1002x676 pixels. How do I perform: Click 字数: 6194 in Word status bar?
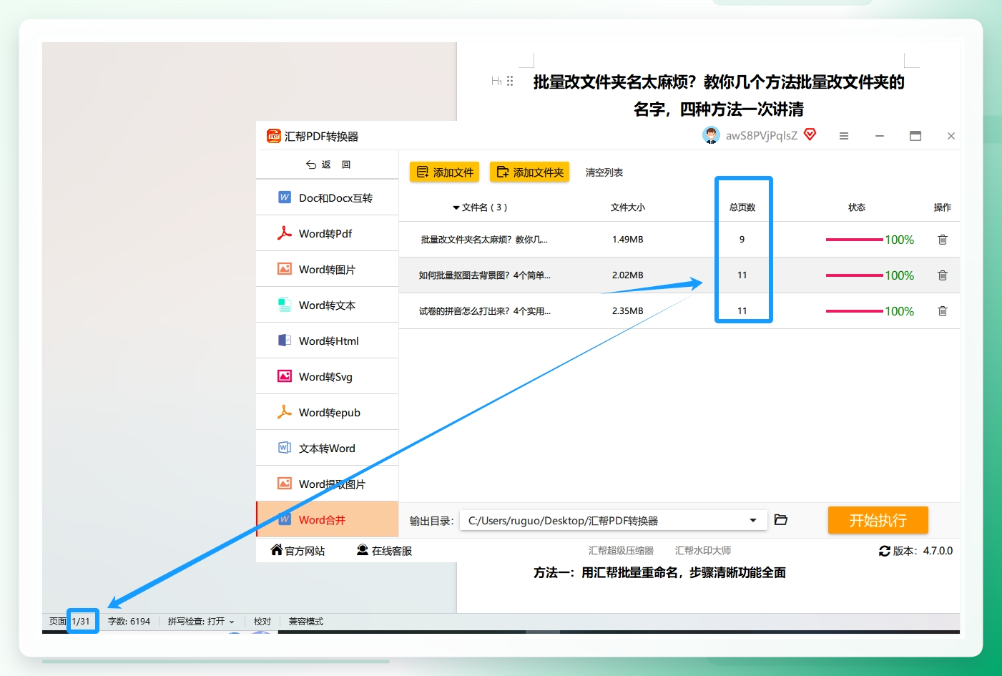tap(129, 621)
